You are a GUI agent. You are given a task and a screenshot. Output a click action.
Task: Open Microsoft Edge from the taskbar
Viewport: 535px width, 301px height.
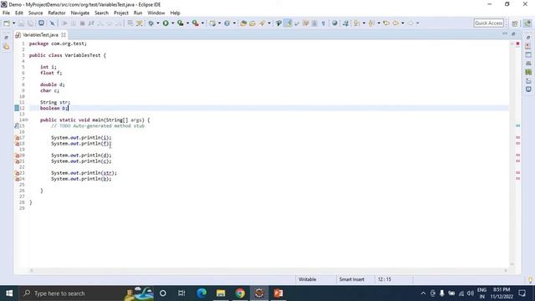click(201, 293)
